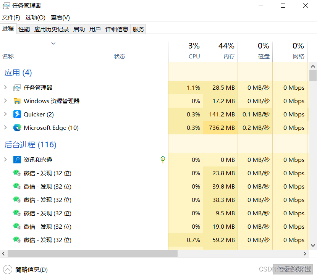This screenshot has width=317, height=276.
Task: Click WeChat icon on the 39.8 MB row
Action: pos(17,187)
